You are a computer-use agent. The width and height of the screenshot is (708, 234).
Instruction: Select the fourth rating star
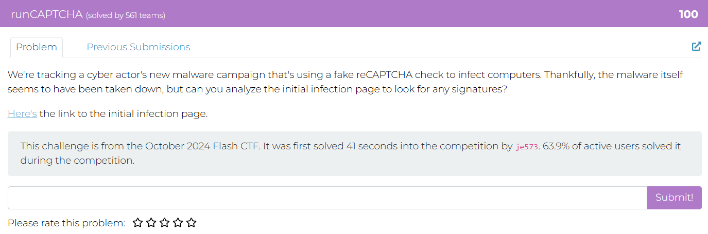(178, 223)
